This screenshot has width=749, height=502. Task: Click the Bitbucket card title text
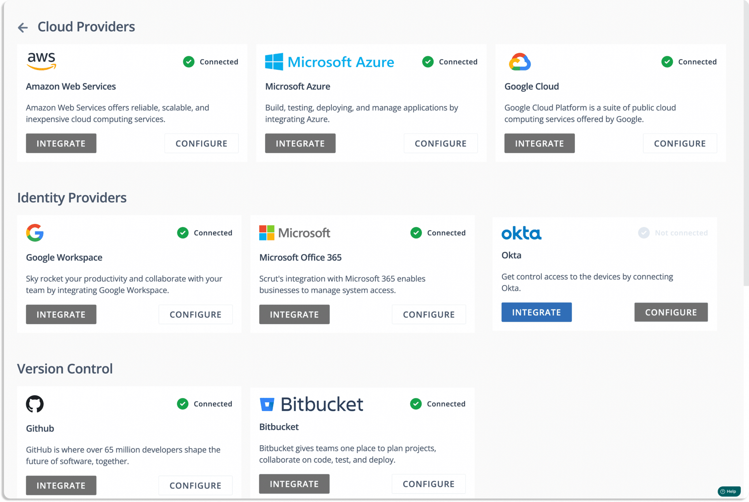click(279, 427)
